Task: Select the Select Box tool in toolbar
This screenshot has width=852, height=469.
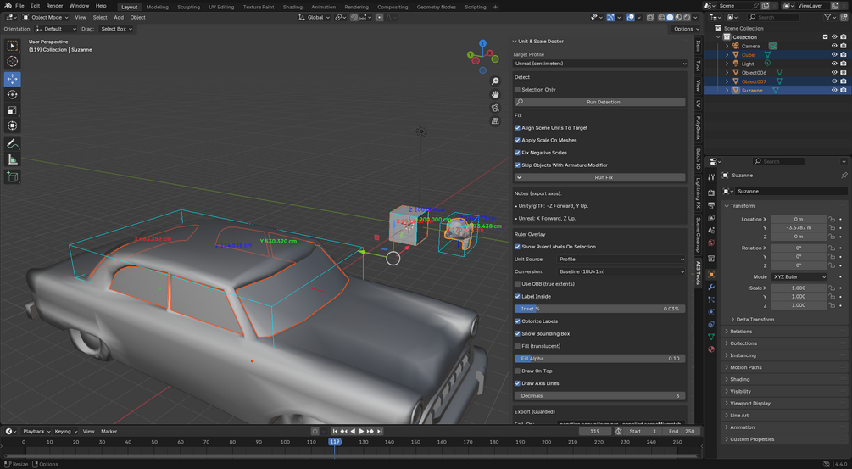Action: point(13,46)
